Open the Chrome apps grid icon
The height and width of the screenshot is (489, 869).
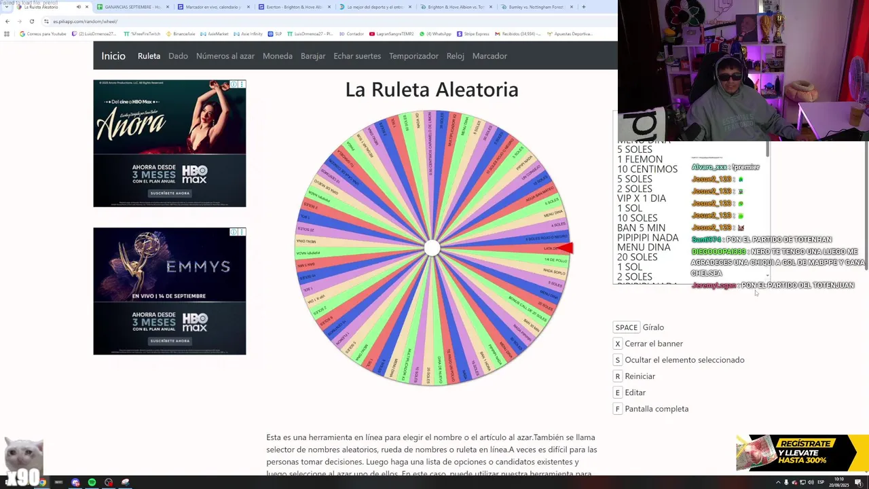point(7,33)
